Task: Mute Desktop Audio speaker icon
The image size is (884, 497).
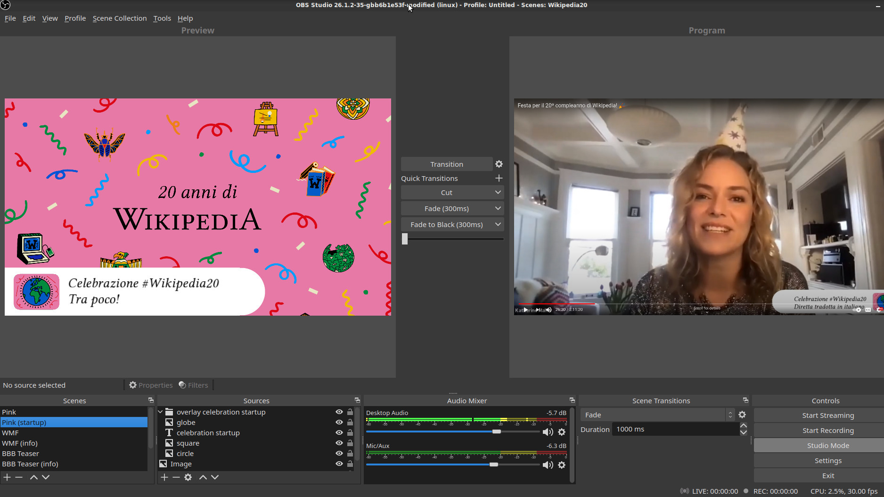Action: (x=548, y=432)
